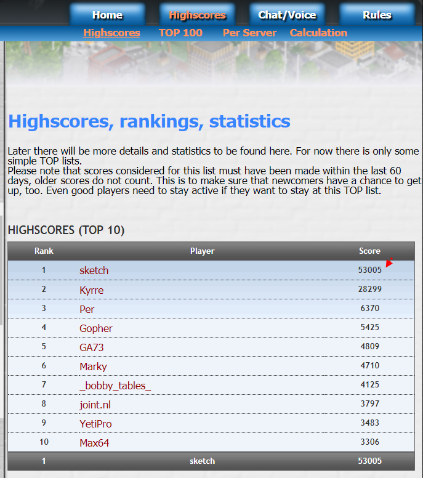Screen dimensions: 423x478
Task: Select score value 3306
Action: pos(369,442)
